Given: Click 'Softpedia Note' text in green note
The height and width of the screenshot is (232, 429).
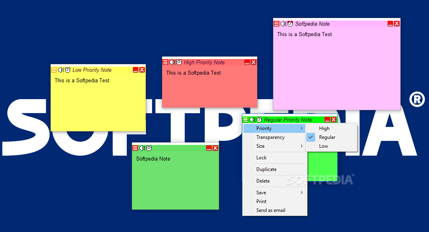Looking at the screenshot, I should tap(153, 159).
